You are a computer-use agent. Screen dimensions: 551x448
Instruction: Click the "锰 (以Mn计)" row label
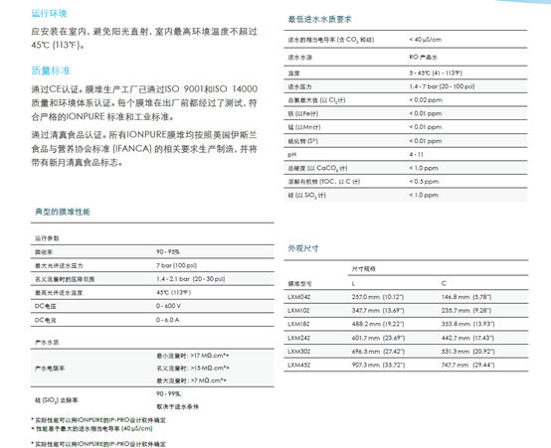[x=304, y=127]
